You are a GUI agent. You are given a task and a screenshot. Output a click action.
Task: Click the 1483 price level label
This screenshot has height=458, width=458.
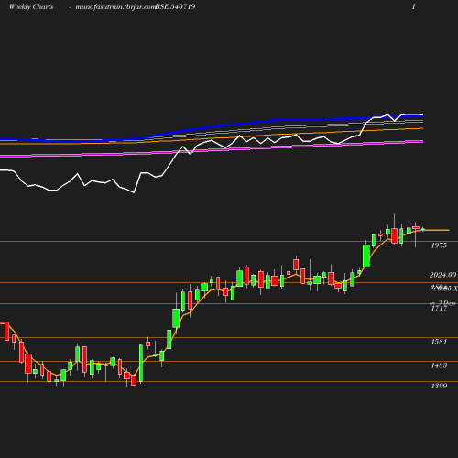pos(439,365)
